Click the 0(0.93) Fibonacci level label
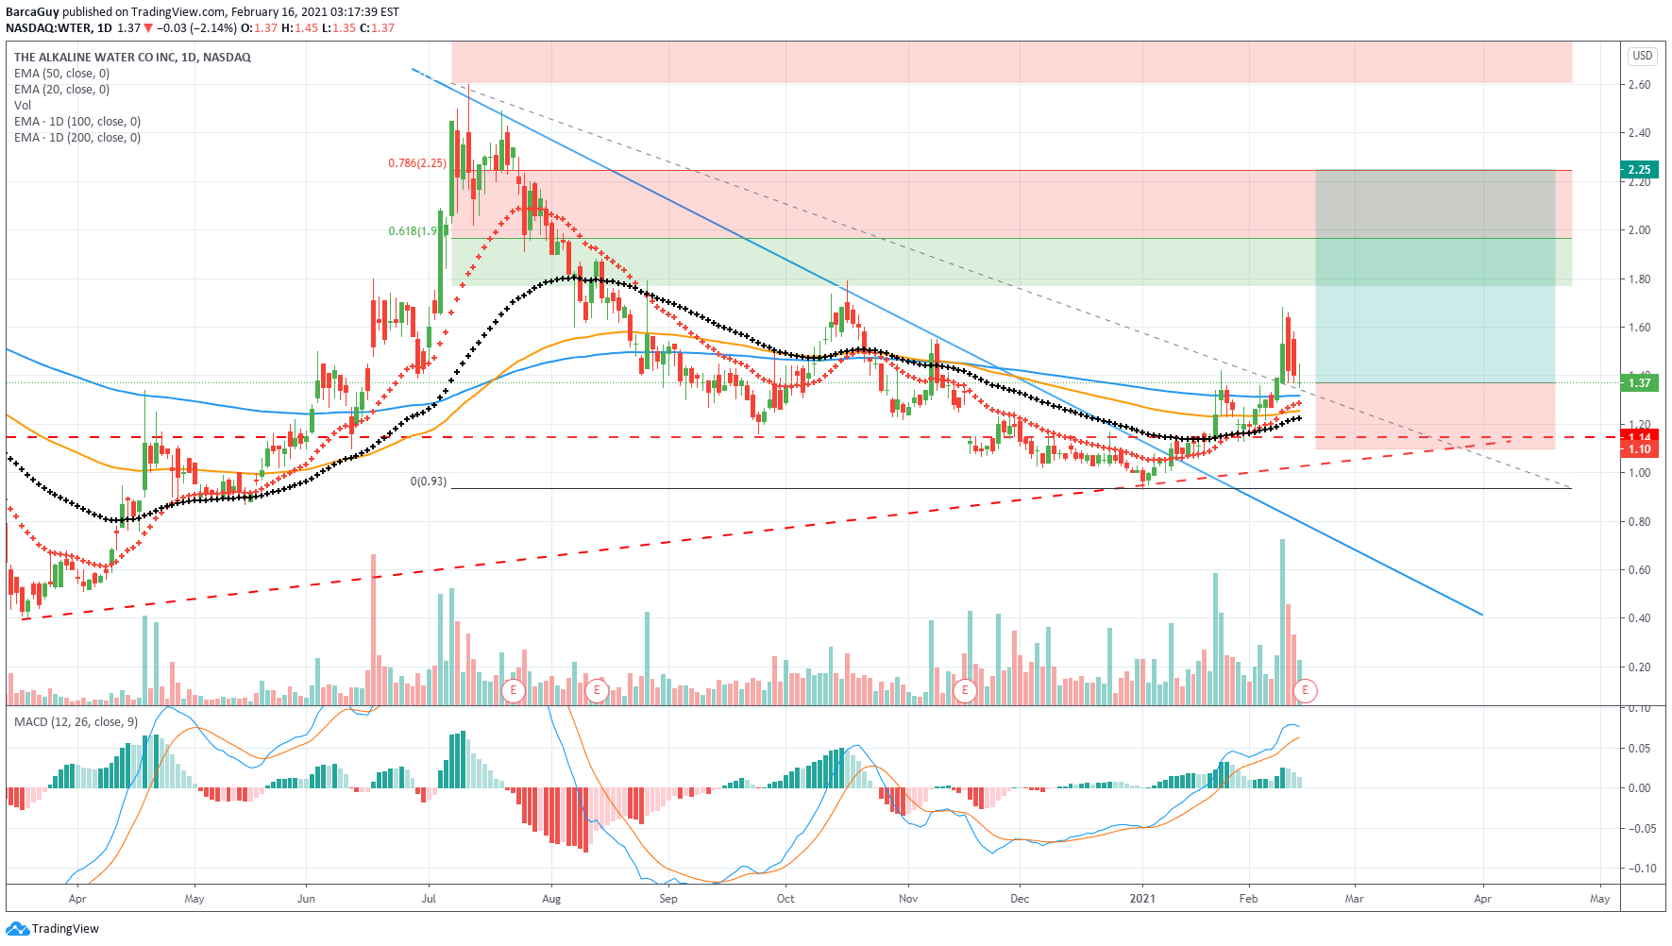The image size is (1672, 946). tap(429, 481)
